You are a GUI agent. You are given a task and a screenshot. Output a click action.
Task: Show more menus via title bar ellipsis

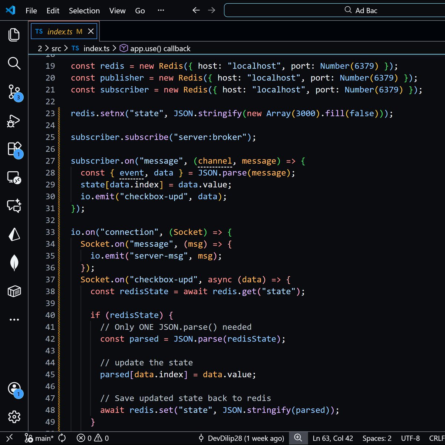pyautogui.click(x=161, y=10)
